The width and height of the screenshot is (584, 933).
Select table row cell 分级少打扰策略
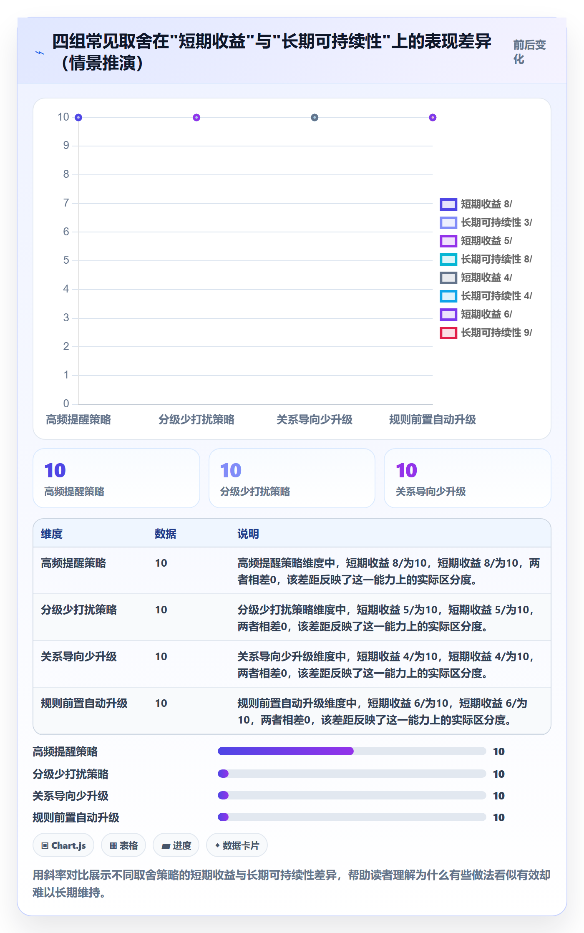[79, 610]
